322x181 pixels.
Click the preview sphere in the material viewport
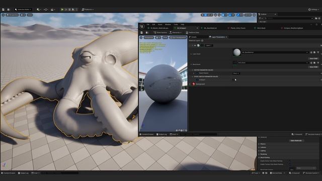(163, 83)
